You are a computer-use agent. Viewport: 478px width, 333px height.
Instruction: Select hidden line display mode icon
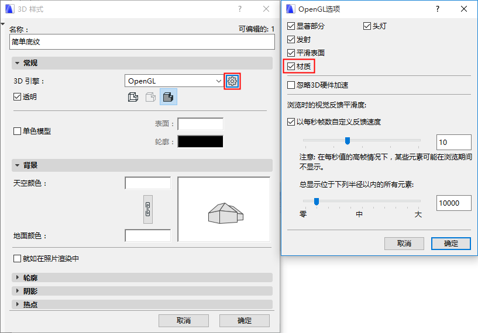pos(150,97)
